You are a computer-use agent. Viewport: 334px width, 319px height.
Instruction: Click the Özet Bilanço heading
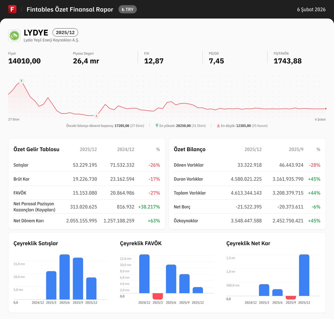[x=190, y=149]
